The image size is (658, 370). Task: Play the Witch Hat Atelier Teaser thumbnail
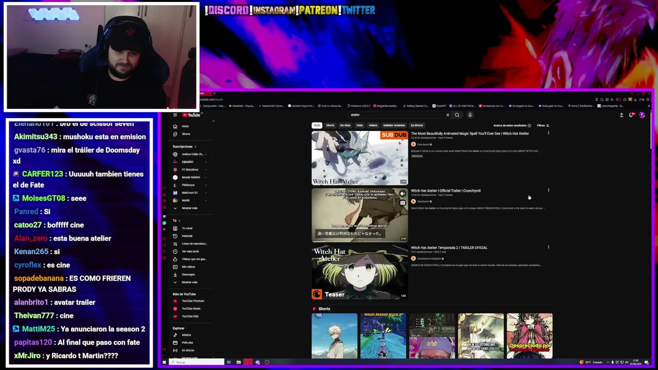pos(360,272)
